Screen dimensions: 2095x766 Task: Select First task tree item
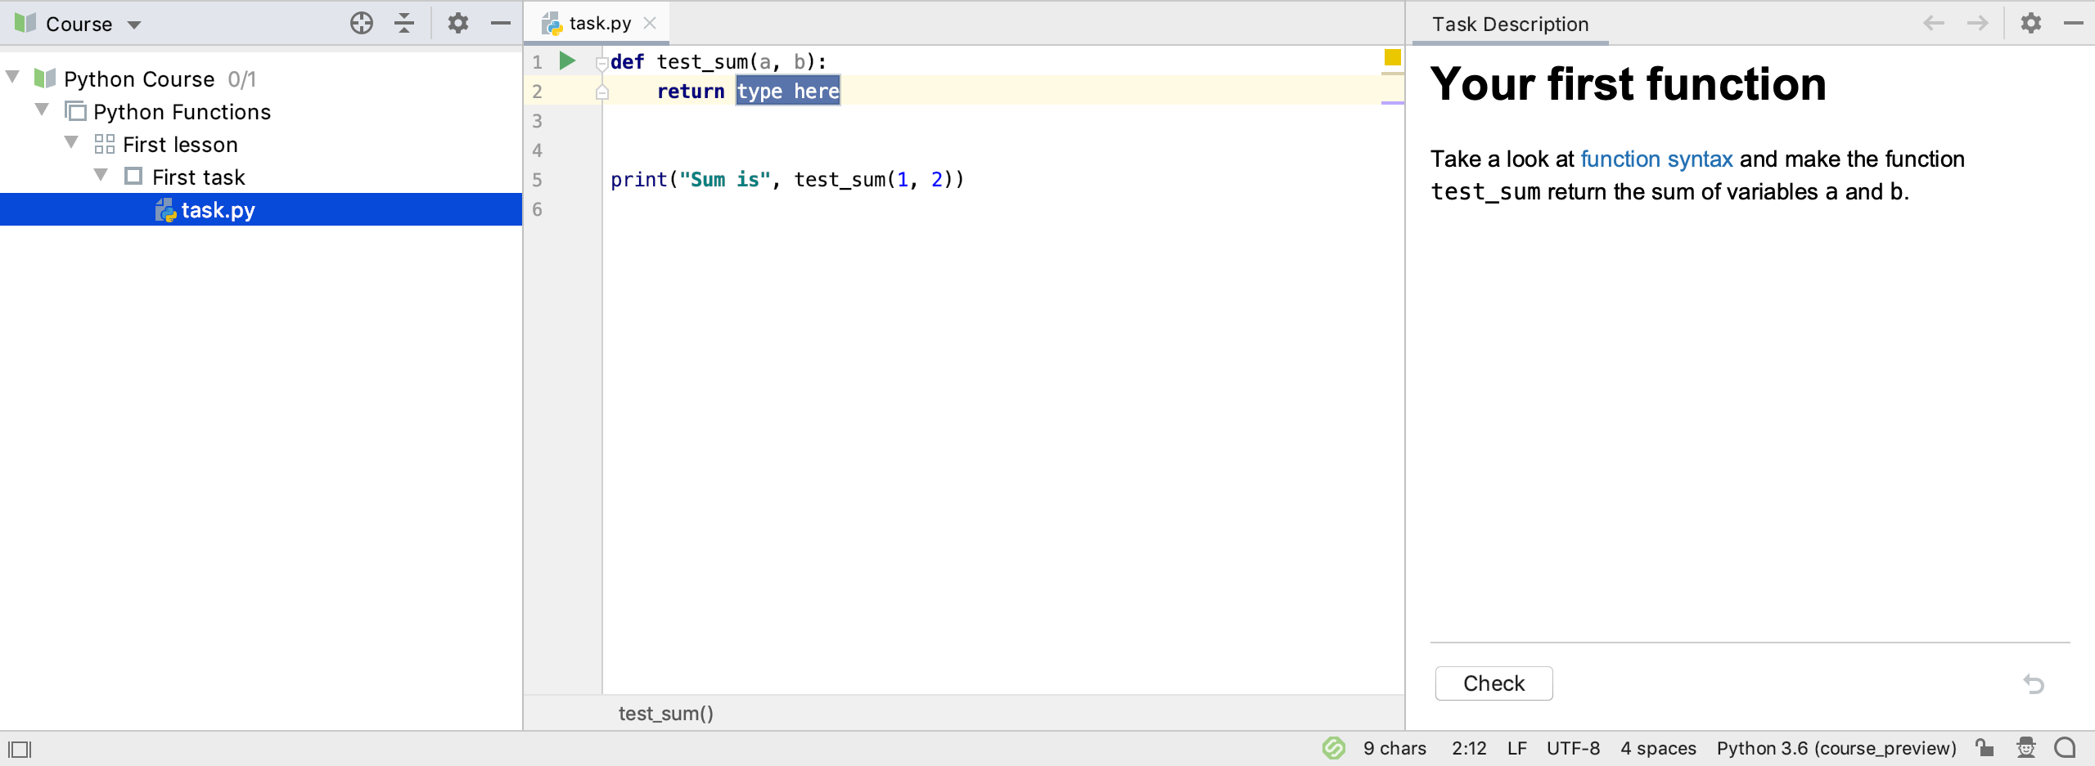coord(198,177)
